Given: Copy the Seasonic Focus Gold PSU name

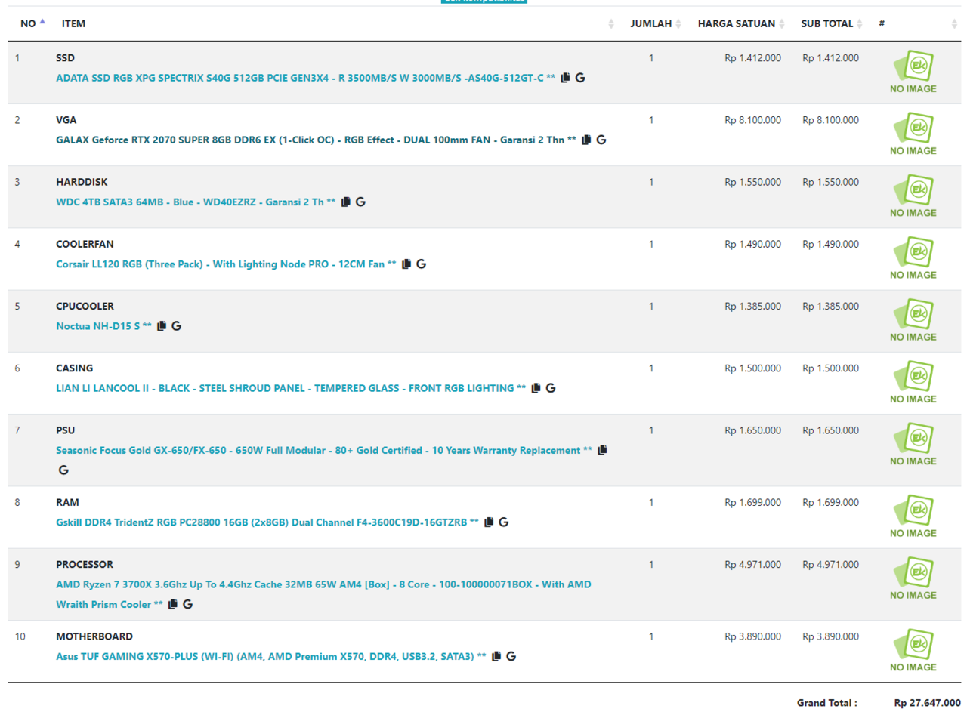Looking at the screenshot, I should click(602, 450).
